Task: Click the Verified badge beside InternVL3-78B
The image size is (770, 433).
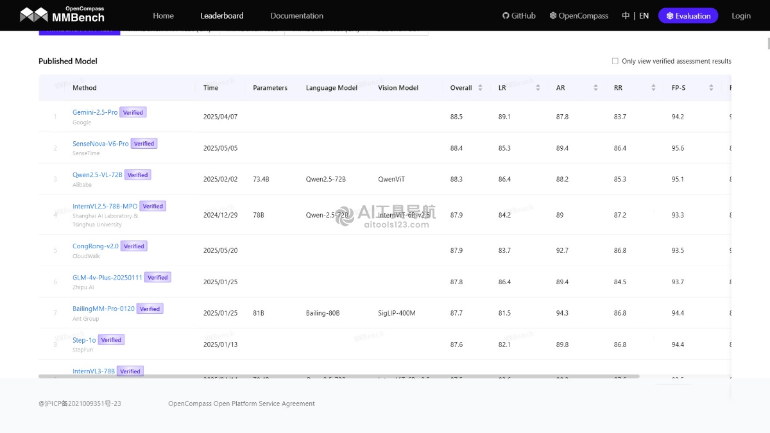Action: tap(130, 371)
